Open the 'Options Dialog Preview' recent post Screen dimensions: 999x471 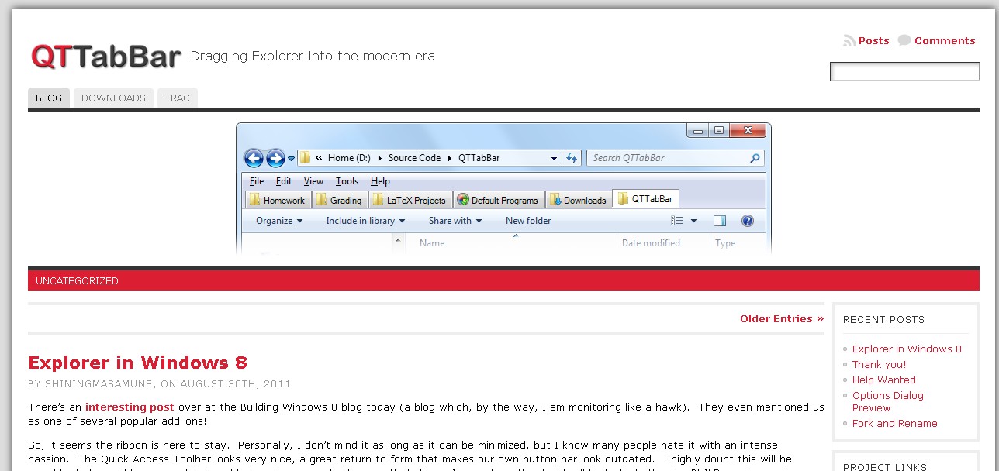coord(888,401)
